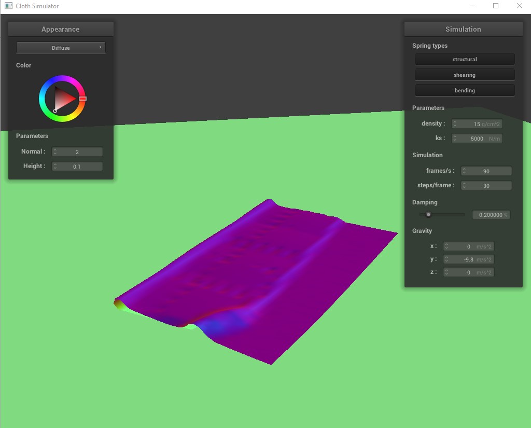Toggle shearing spring type
This screenshot has width=531, height=428.
(465, 75)
